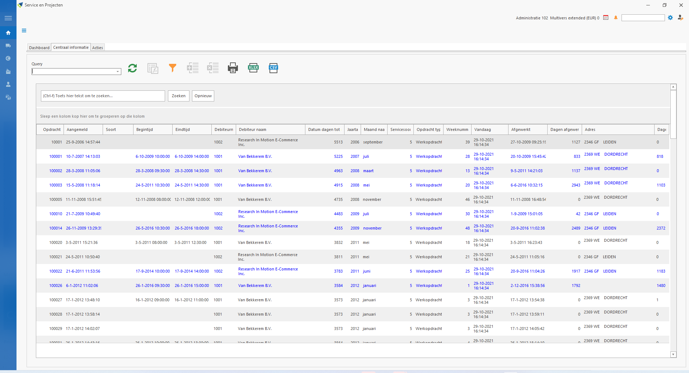
Task: Switch to the Acties tab
Action: click(97, 48)
